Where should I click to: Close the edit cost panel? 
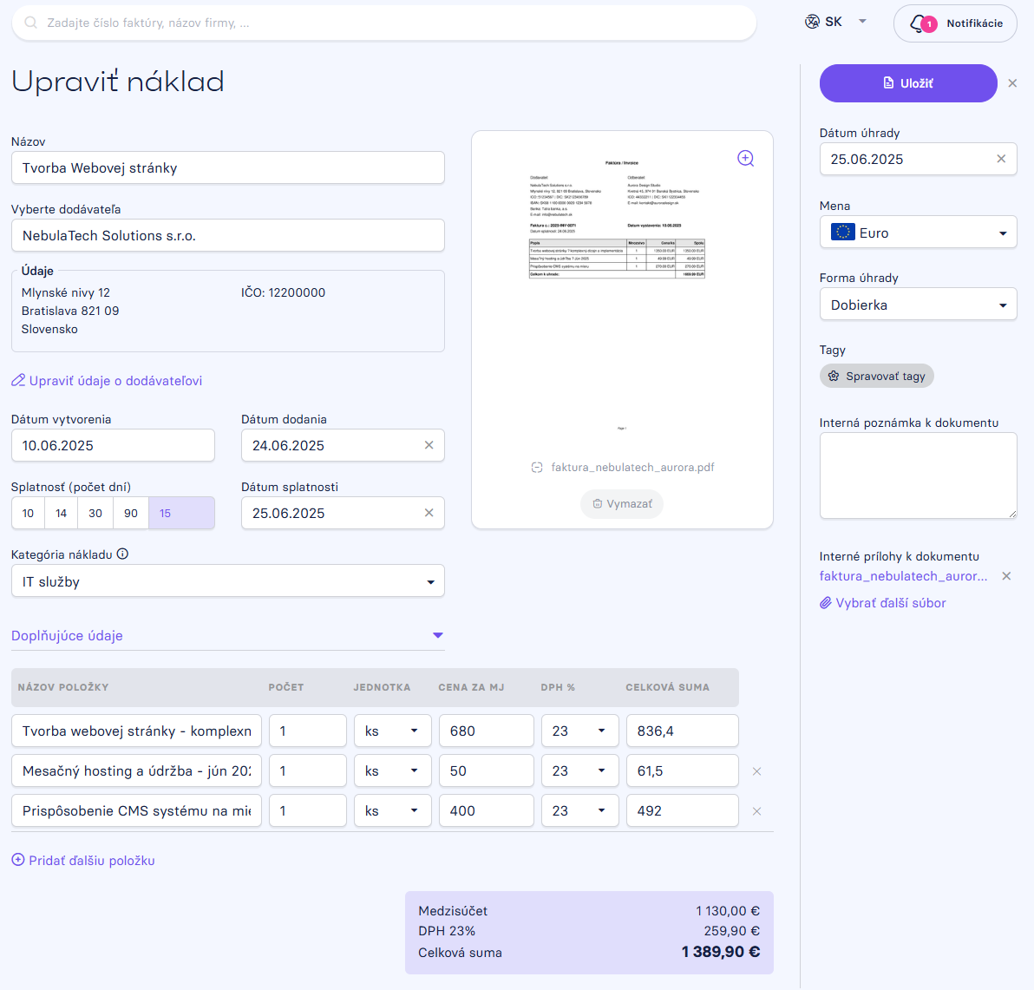tap(1012, 83)
